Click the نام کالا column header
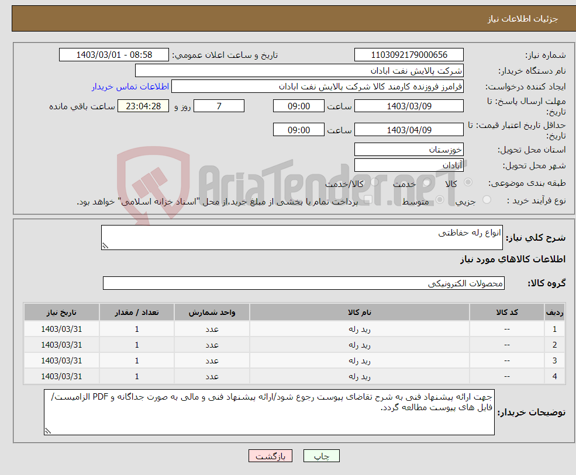 360,313
